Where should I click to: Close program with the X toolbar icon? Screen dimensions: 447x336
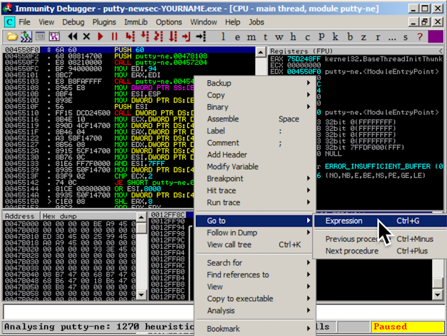(86, 37)
